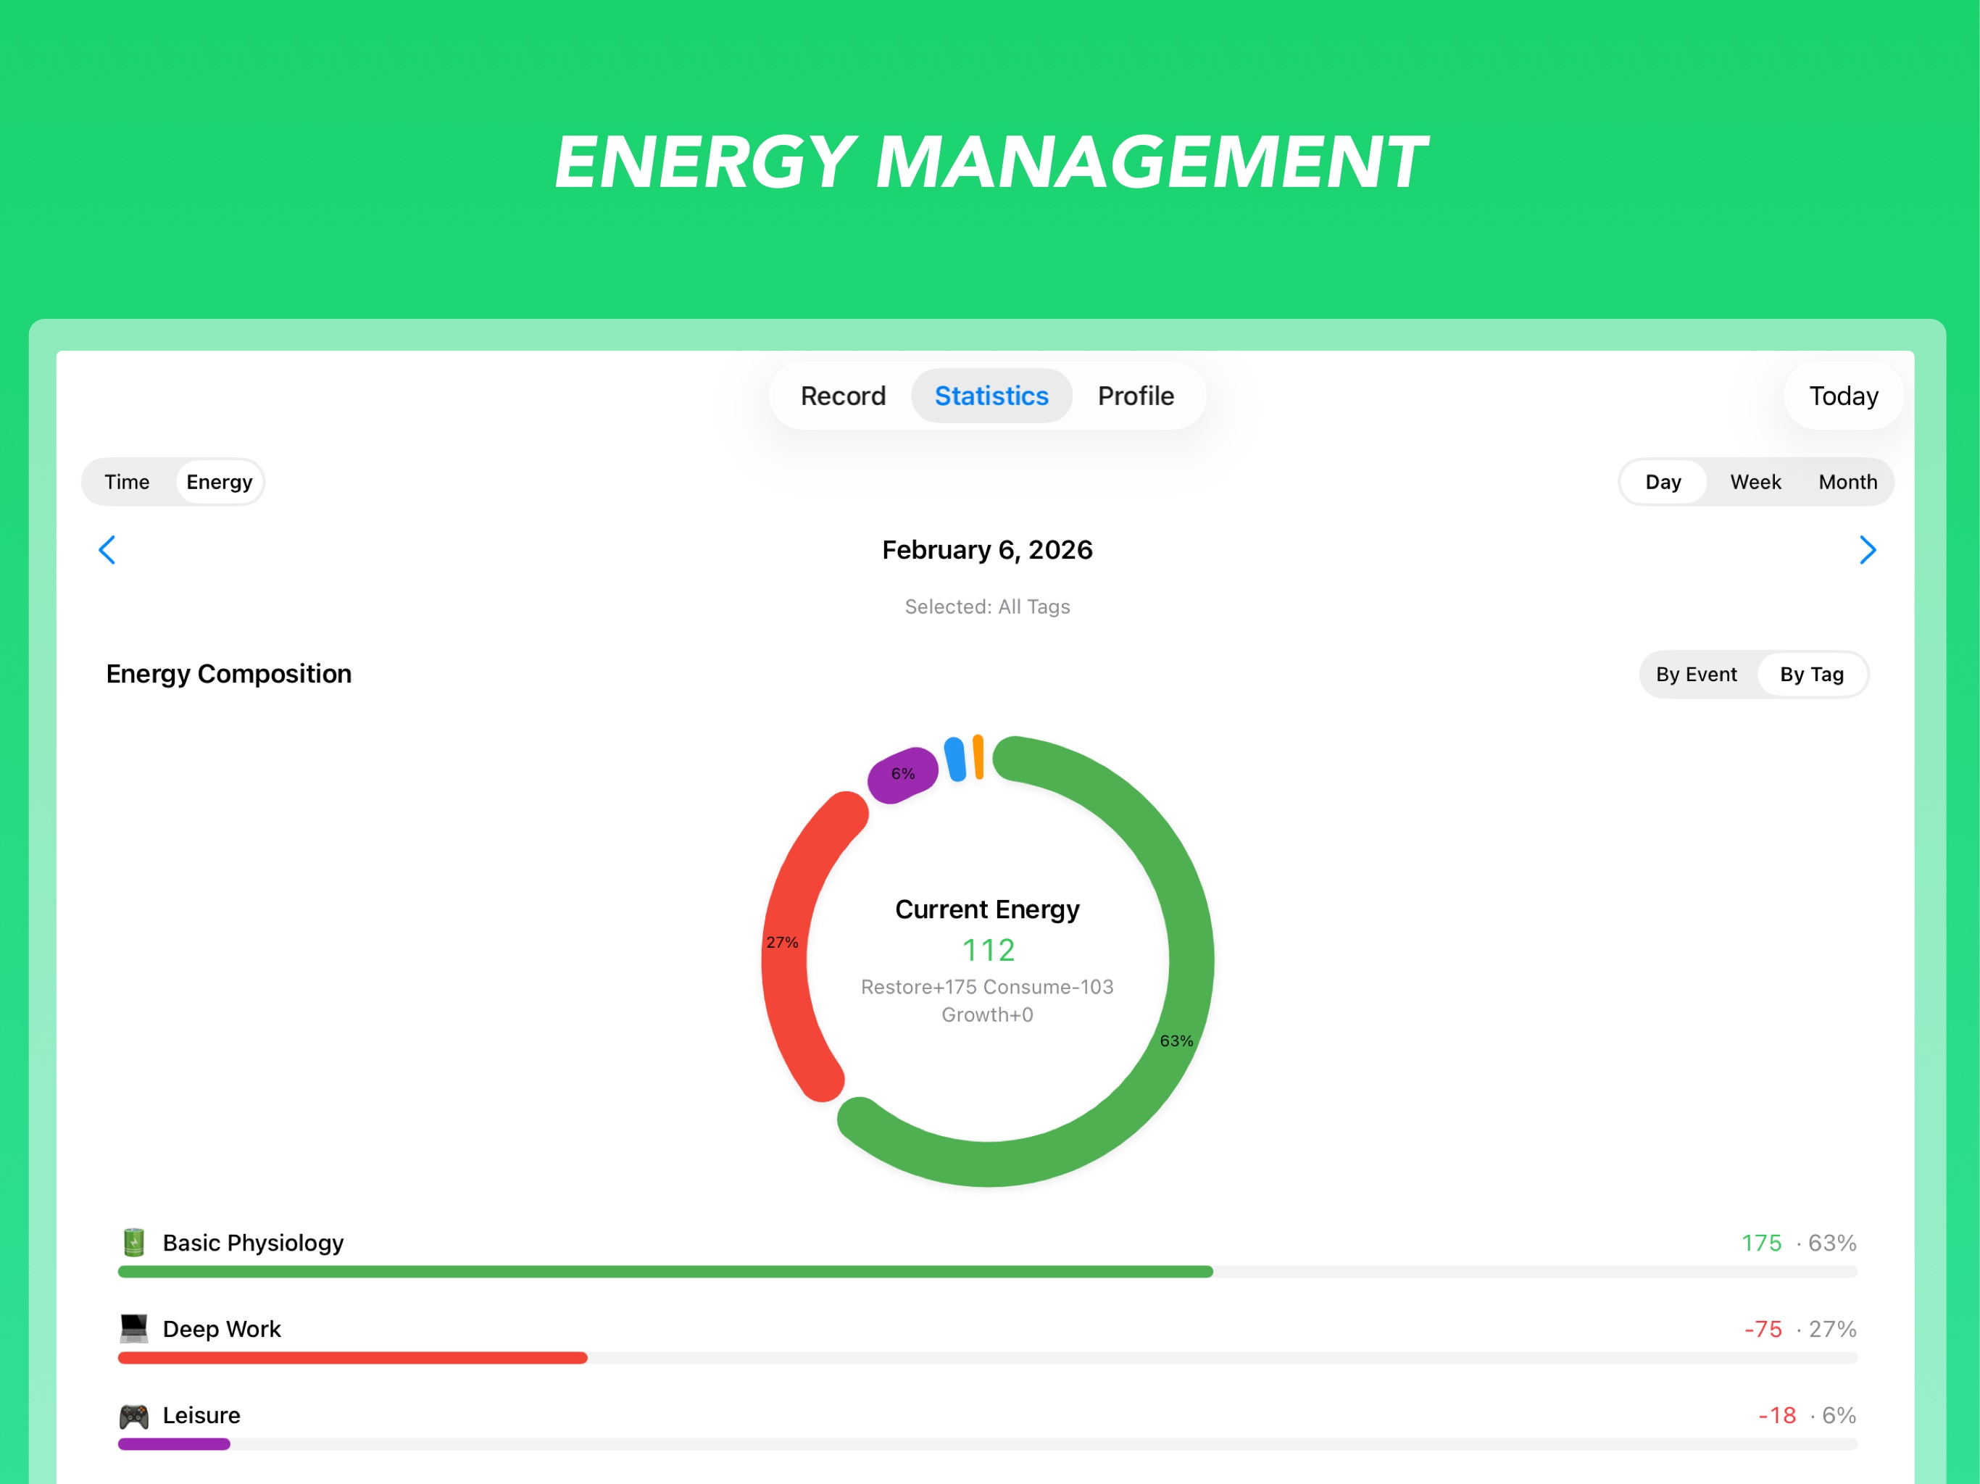Click the Selected: All Tags filter

987,606
